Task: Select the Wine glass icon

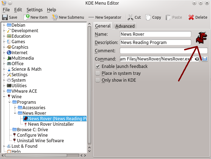Action: (9, 96)
